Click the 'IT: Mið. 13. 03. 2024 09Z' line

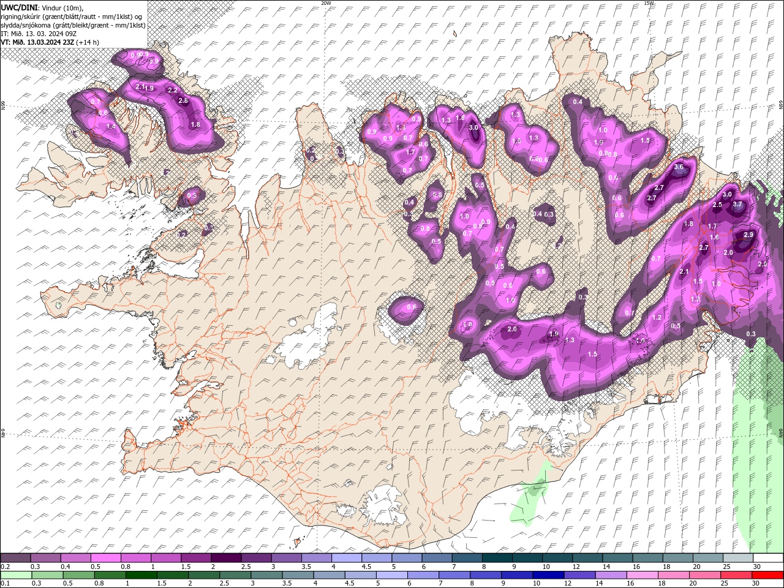point(39,34)
